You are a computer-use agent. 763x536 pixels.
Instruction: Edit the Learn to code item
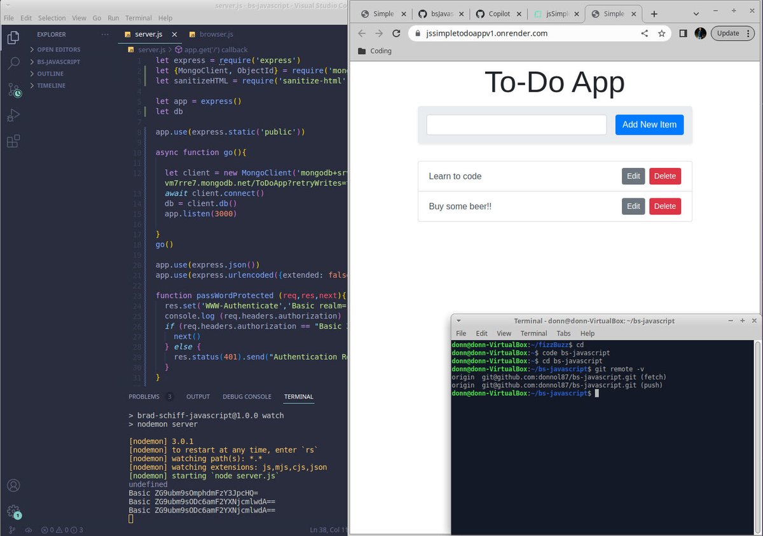633,176
